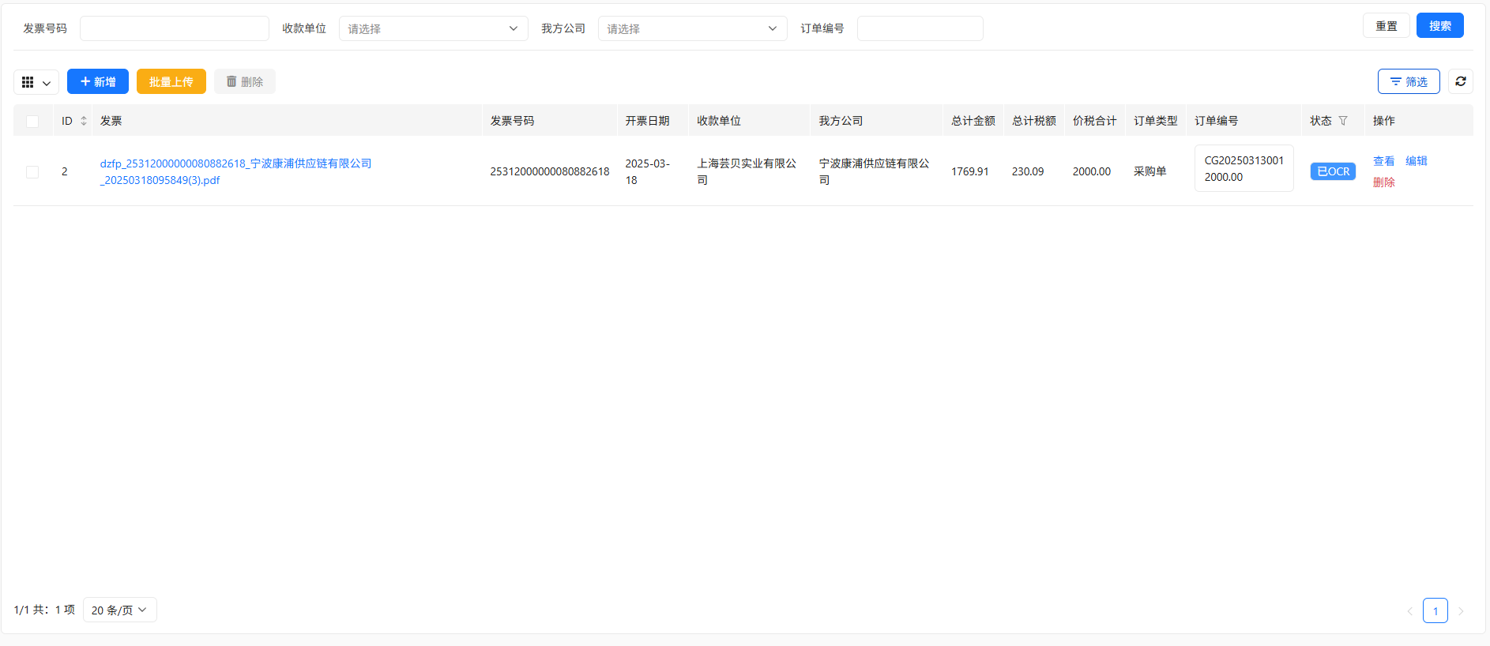Focus the 发票号码 search input
The height and width of the screenshot is (646, 1490).
click(175, 28)
